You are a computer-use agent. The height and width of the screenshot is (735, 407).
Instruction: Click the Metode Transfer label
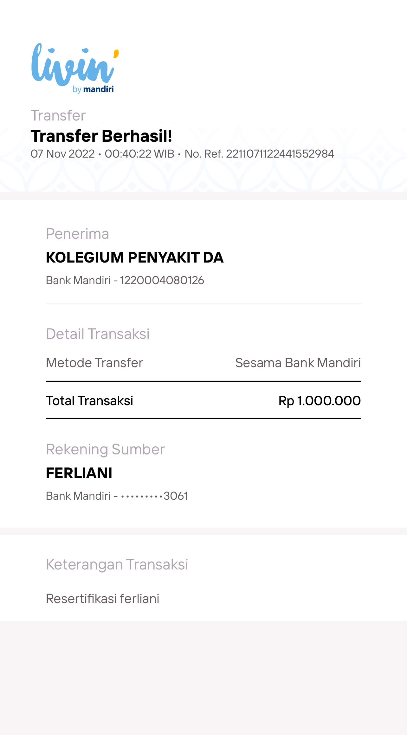(x=94, y=363)
